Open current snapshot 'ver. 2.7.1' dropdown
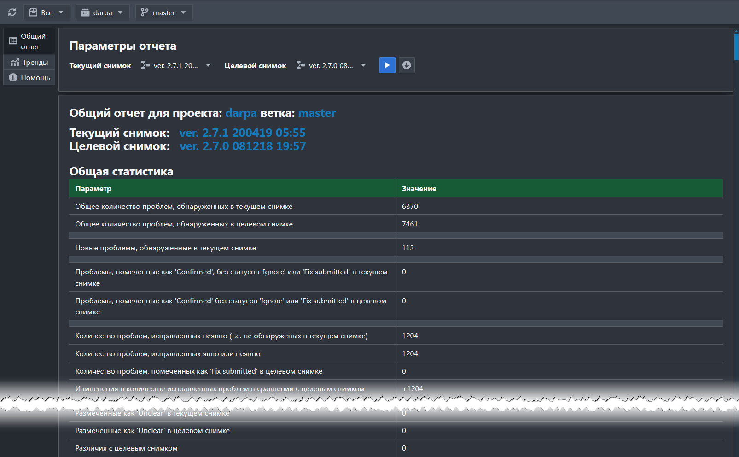739x457 pixels. 176,65
